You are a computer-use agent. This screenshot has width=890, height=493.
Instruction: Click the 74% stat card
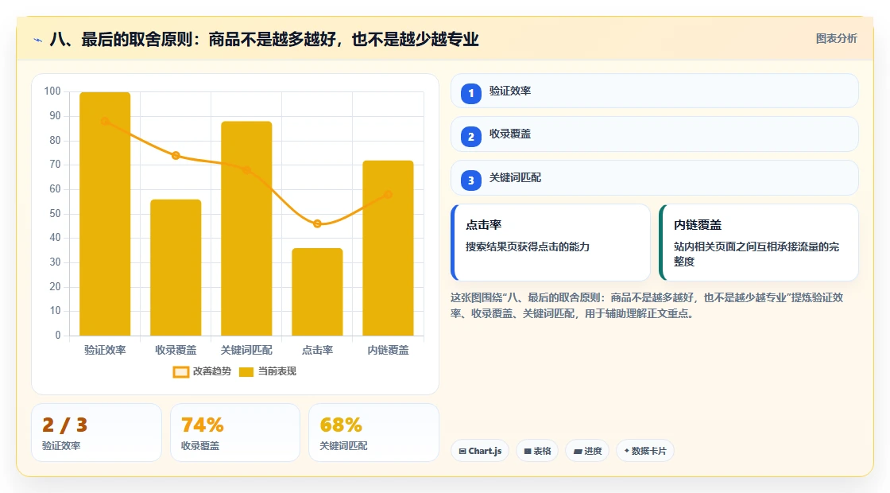point(235,433)
